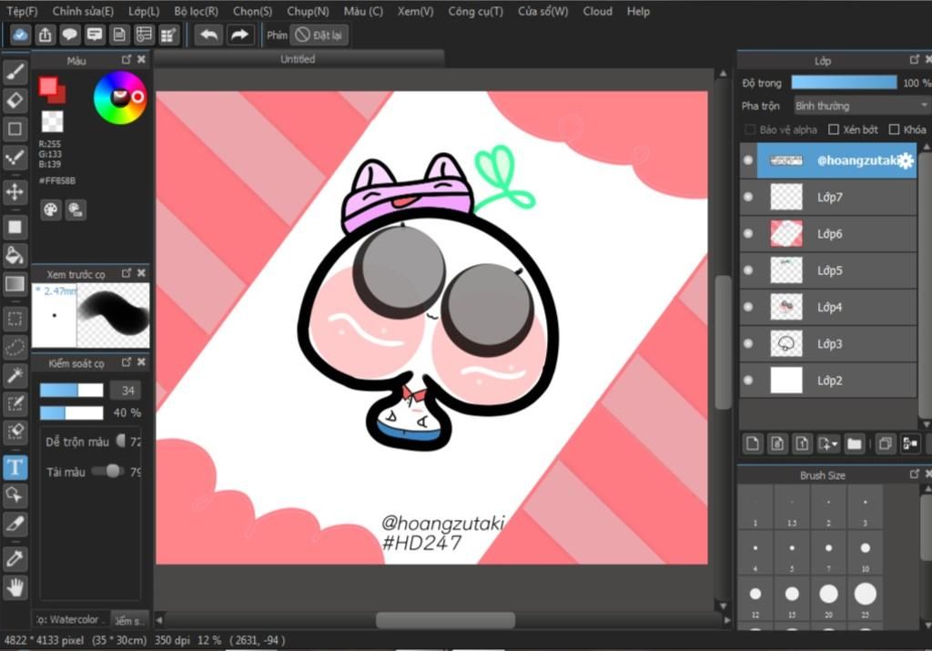
Task: Pop out the Xem trước cọ panel
Action: click(x=126, y=273)
